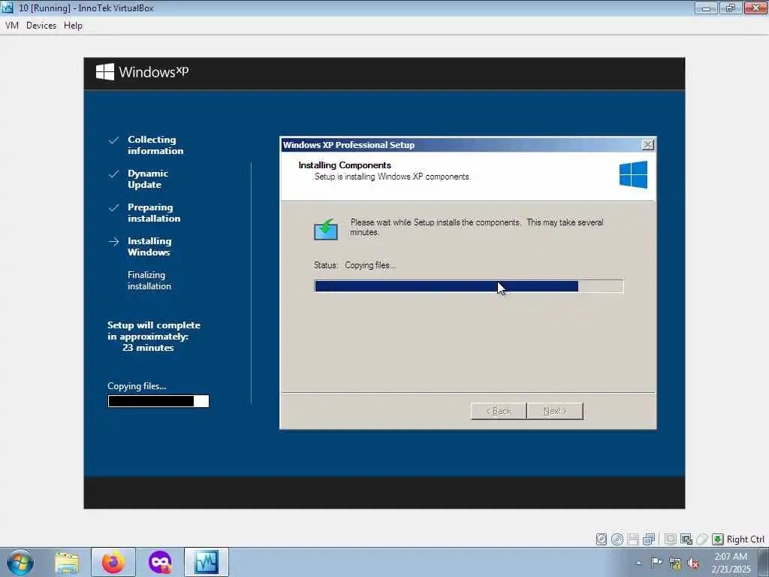This screenshot has width=769, height=577.
Task: Click the floppy disk indicator icon
Action: (632, 539)
